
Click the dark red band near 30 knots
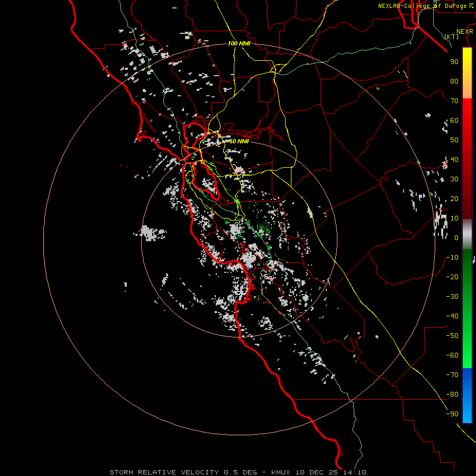(467, 180)
